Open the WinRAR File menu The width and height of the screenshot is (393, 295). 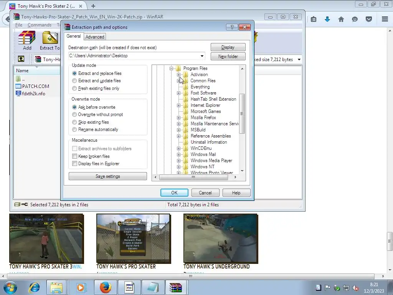point(19,25)
